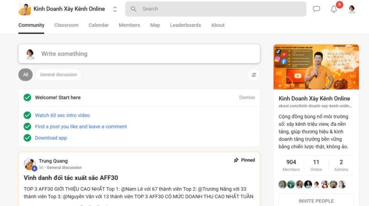This screenshot has width=369, height=206.
Task: Select the All category filter
Action: pos(26,75)
